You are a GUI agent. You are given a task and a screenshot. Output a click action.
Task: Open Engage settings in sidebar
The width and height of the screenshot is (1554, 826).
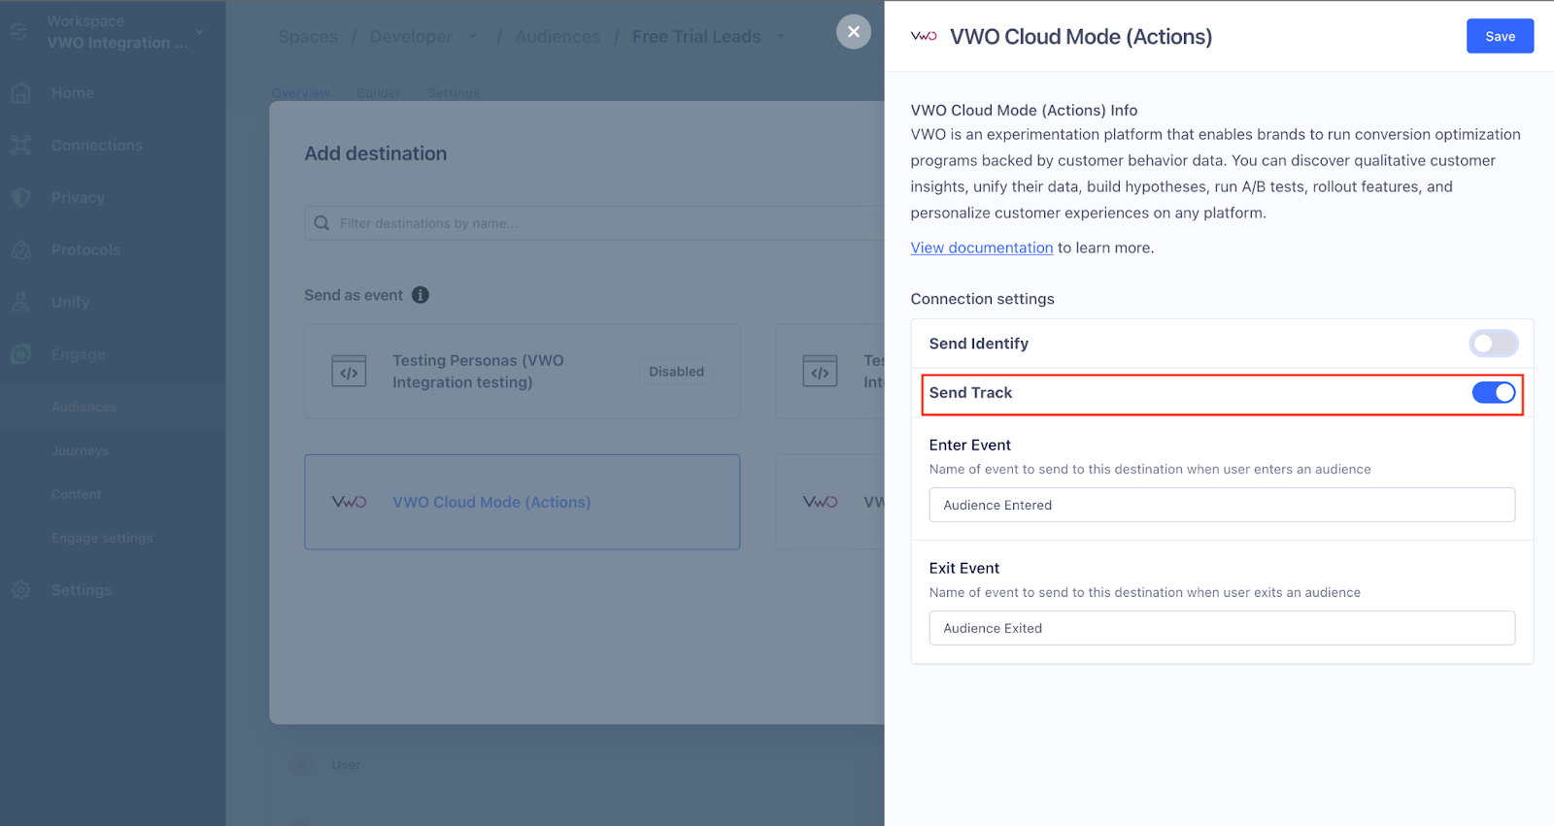pos(102,538)
